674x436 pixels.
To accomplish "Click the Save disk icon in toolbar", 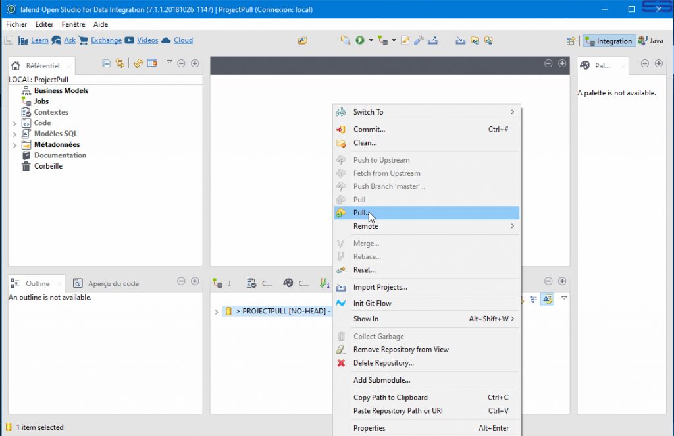I will pos(9,40).
